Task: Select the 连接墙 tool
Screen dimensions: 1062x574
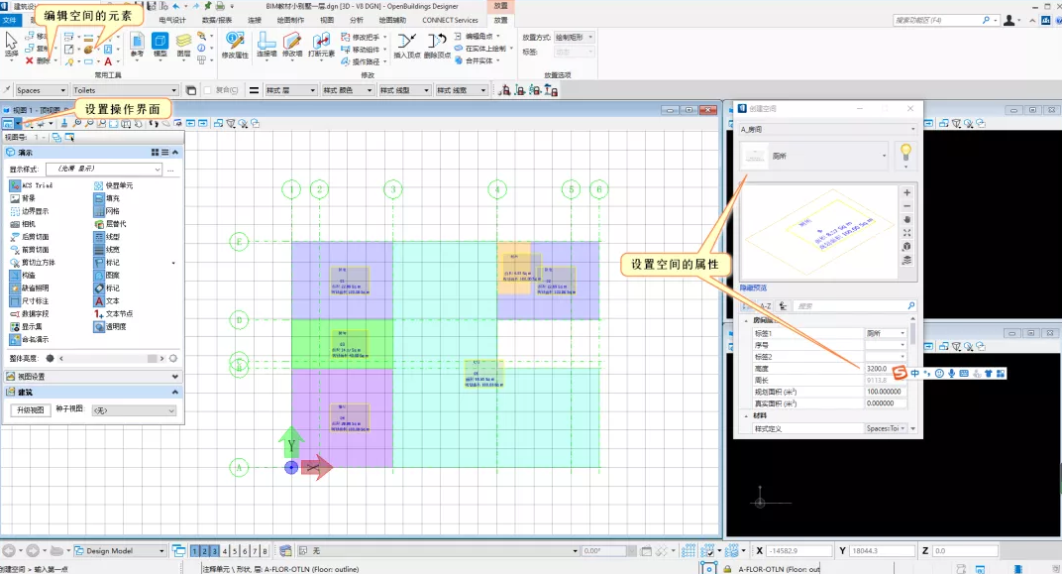Action: click(266, 46)
